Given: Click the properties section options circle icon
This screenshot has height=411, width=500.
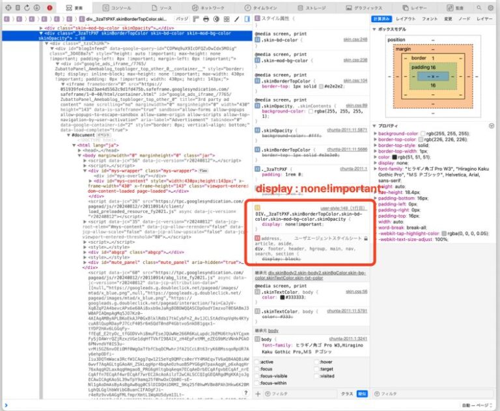Looking at the screenshot, I should coord(492,126).
